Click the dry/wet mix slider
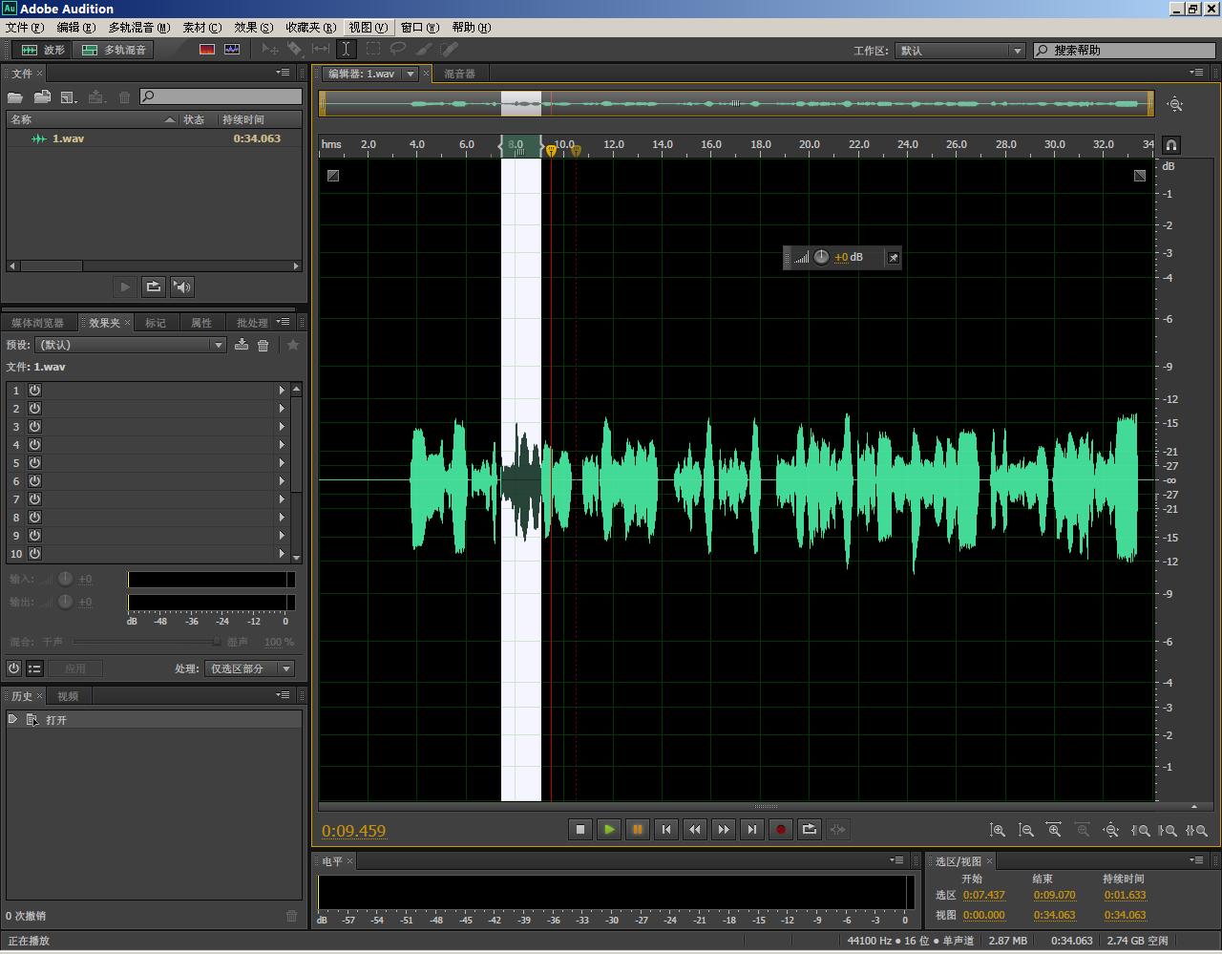1222x954 pixels. pos(147,642)
